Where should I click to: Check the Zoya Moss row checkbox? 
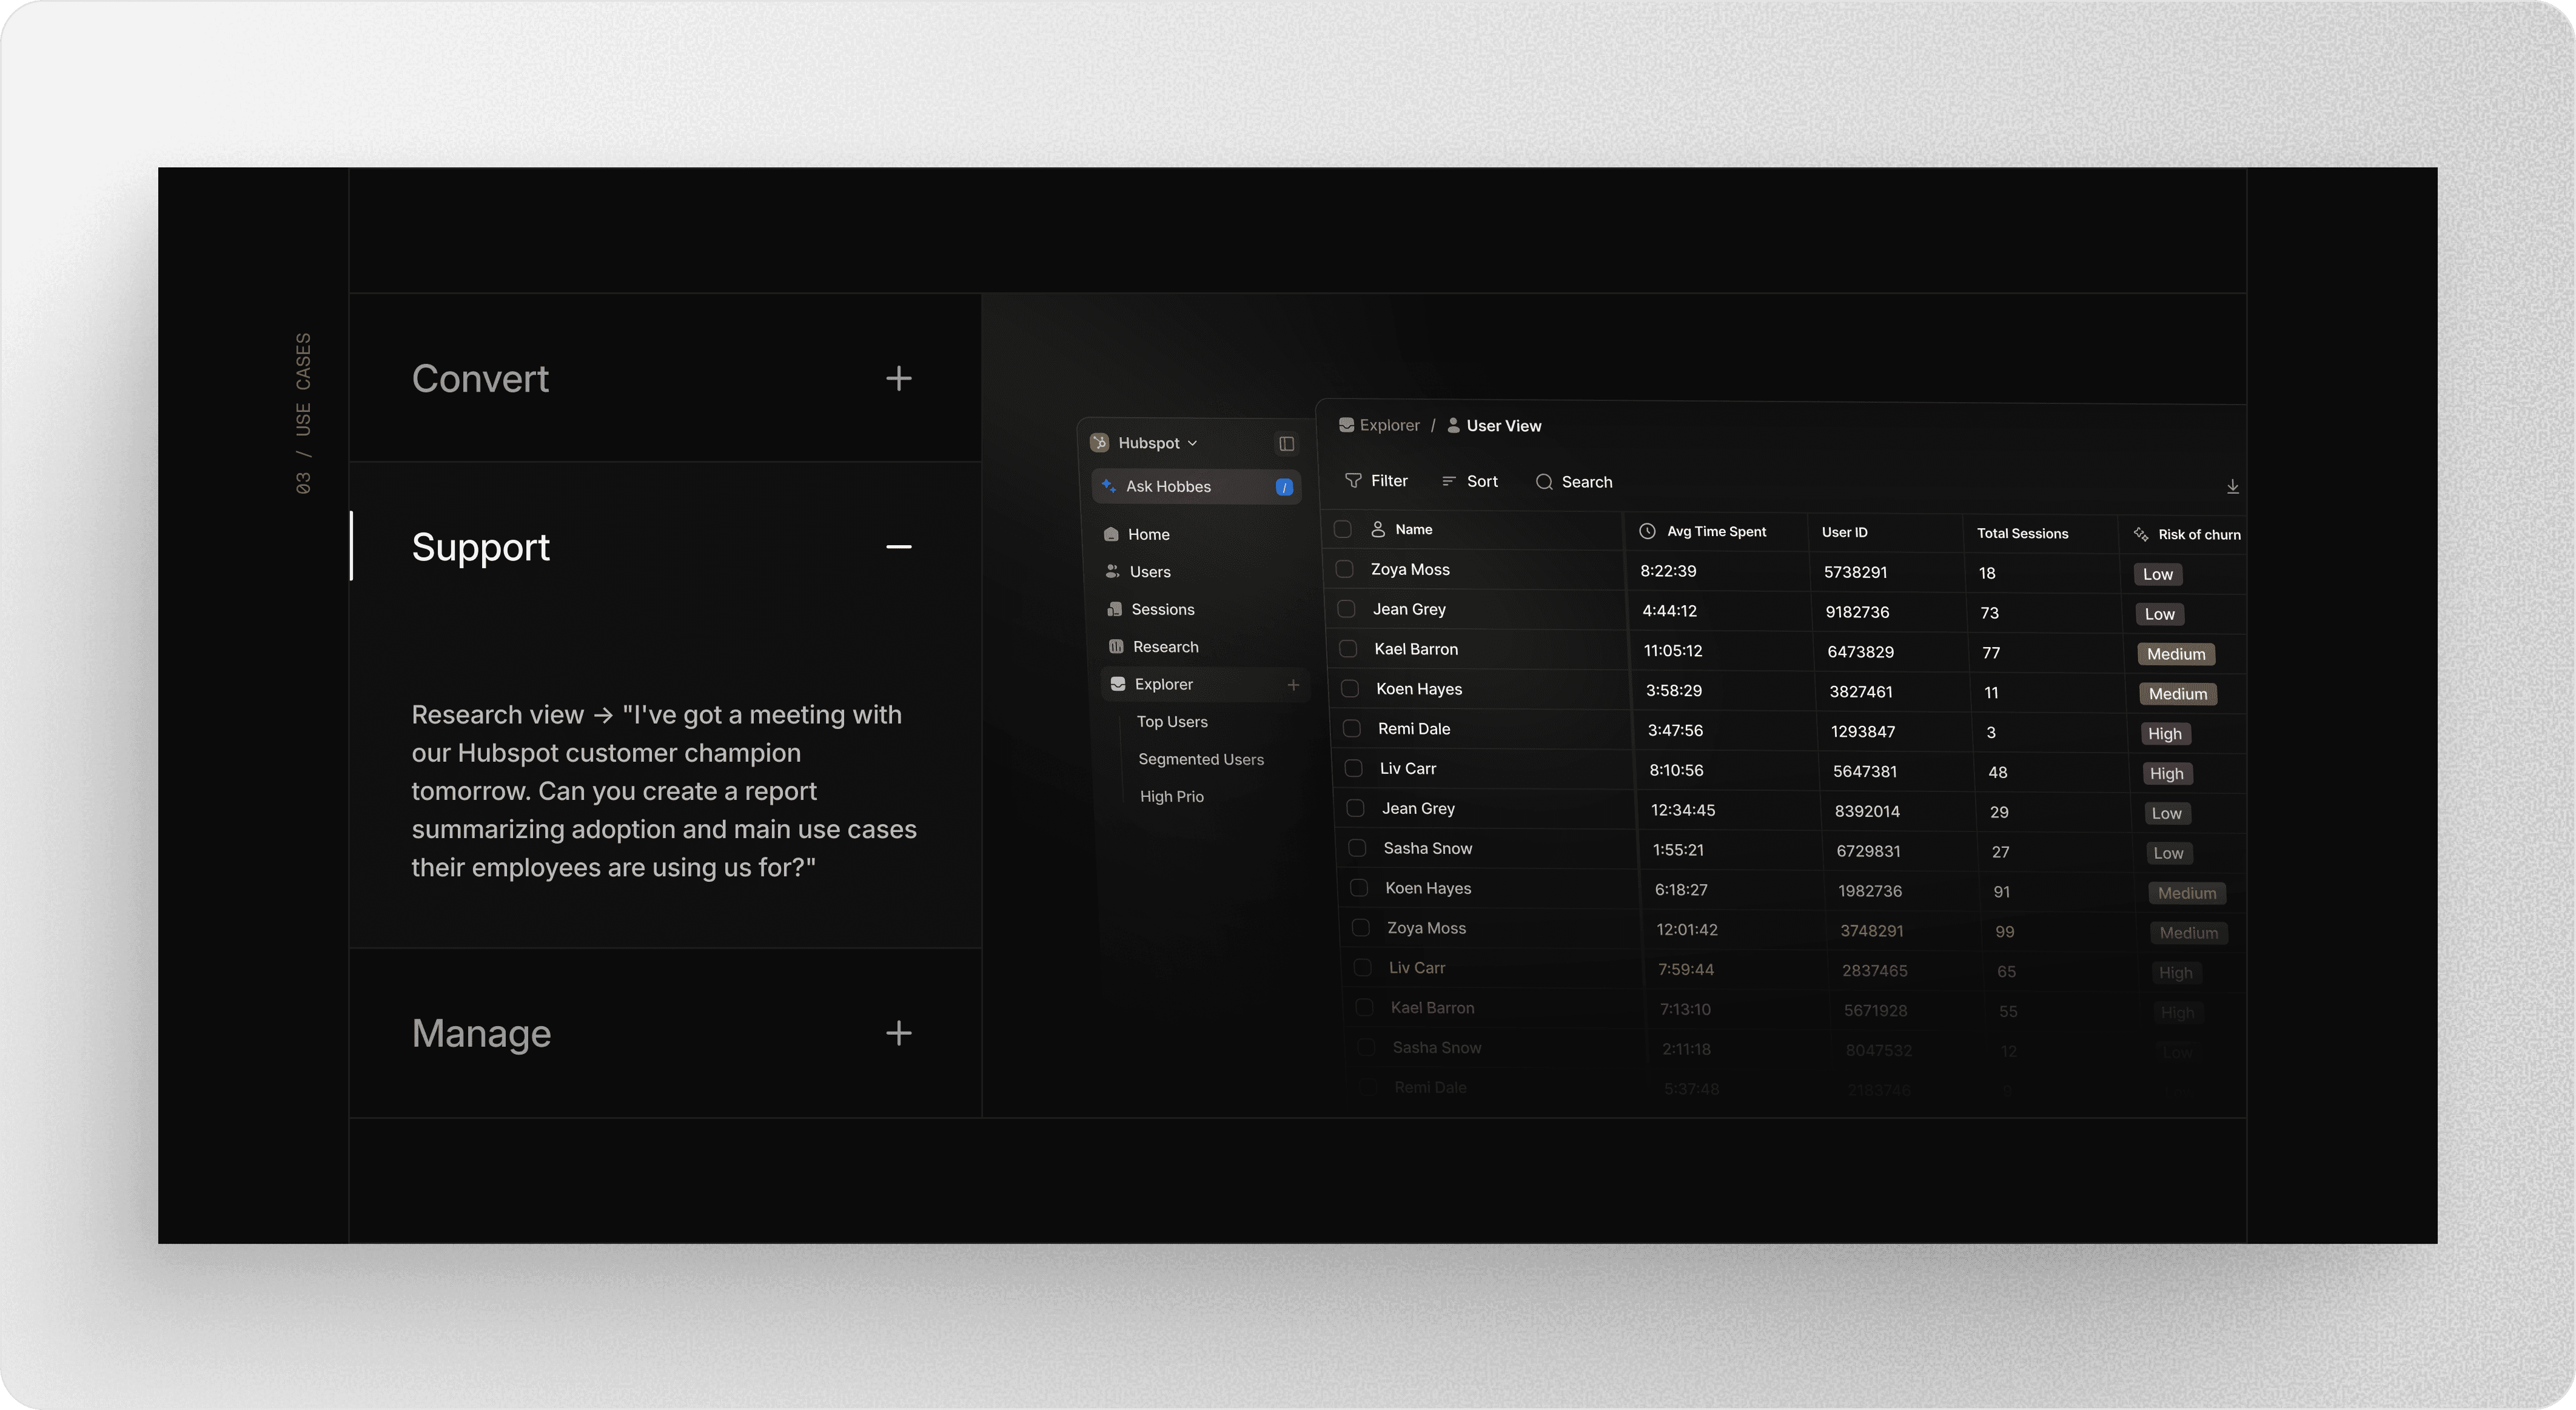tap(1345, 569)
